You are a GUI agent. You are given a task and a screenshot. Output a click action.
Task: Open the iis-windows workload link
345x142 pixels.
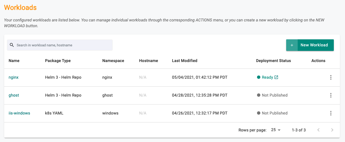point(20,113)
